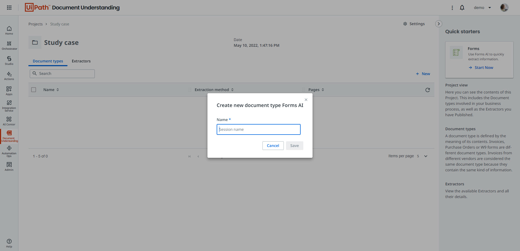
Task: Click the UiPath logo
Action: point(37,7)
